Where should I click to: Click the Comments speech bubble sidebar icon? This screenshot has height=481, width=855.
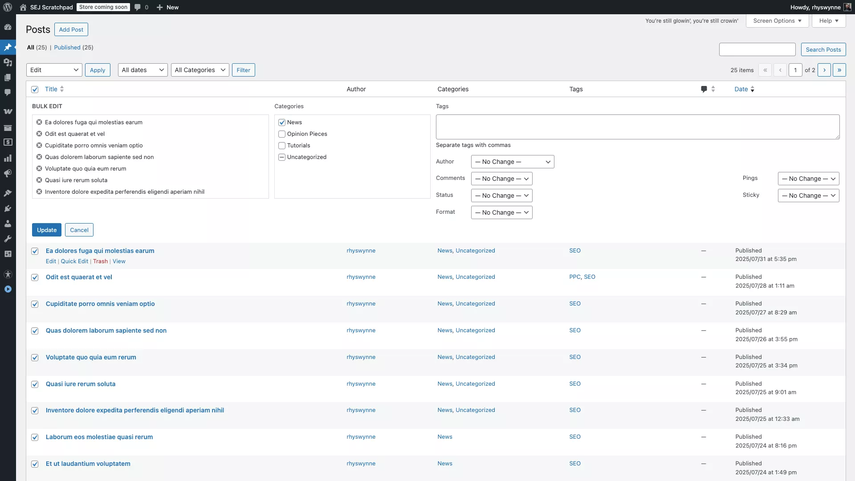(x=8, y=93)
